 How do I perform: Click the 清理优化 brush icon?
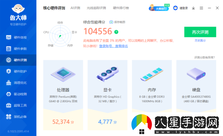[9, 83]
